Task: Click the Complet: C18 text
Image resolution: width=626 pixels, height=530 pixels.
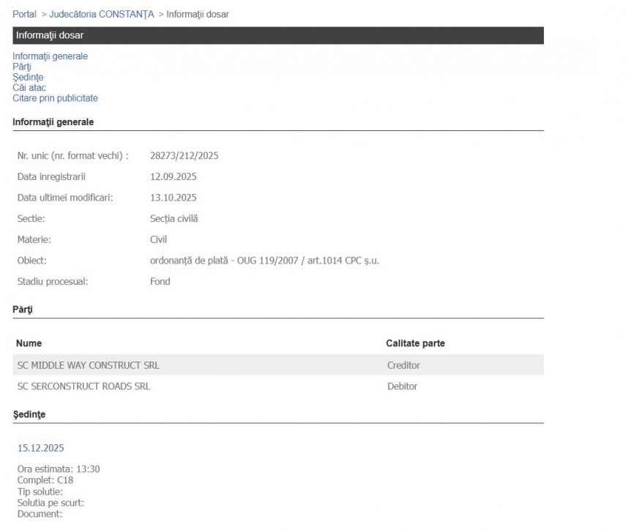Action: point(45,480)
